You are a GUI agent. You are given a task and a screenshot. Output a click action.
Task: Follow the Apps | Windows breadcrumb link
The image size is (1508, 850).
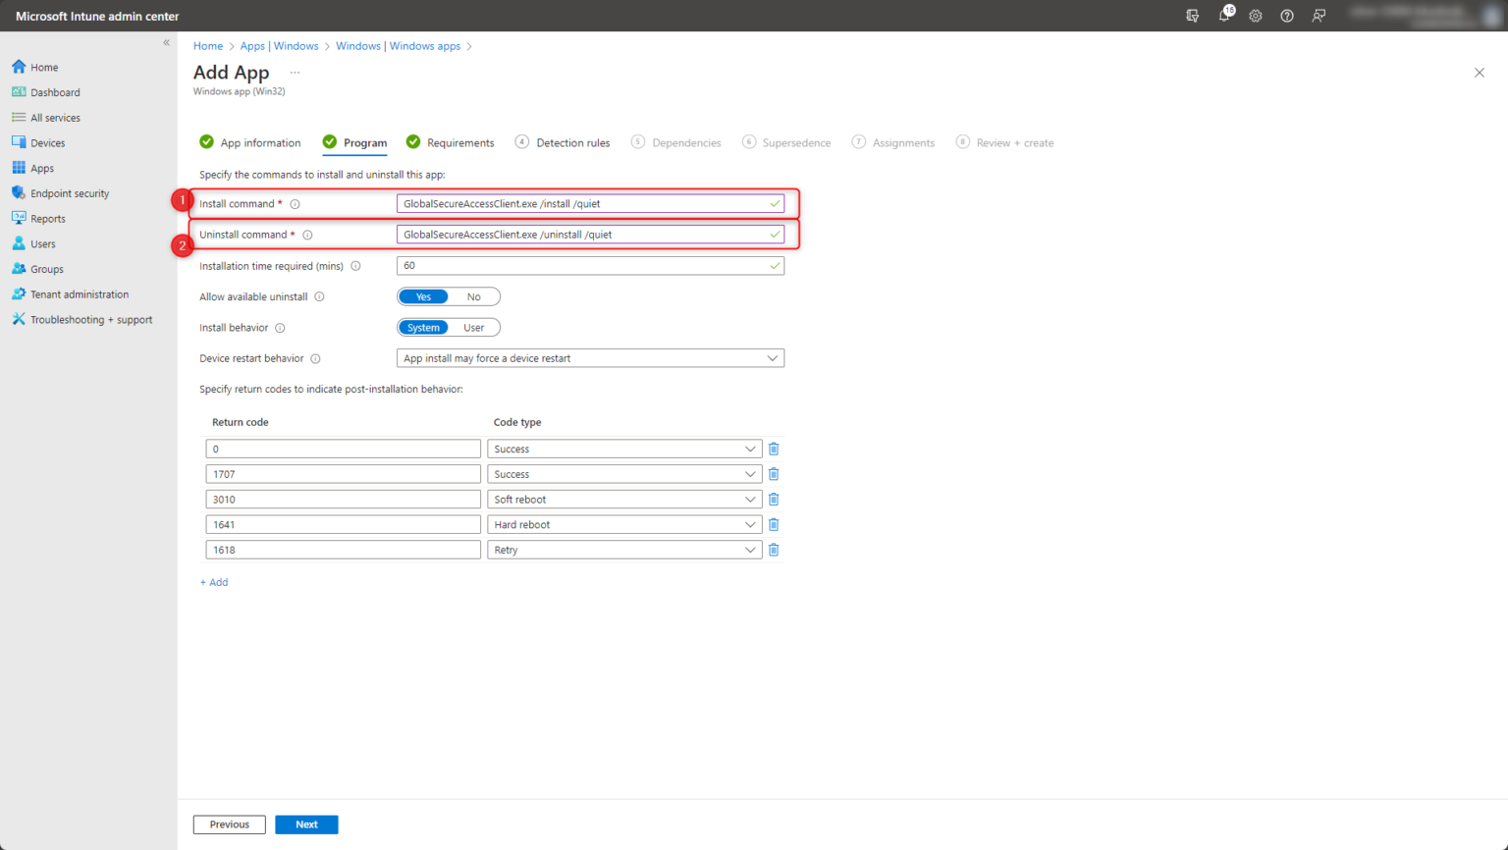point(279,45)
